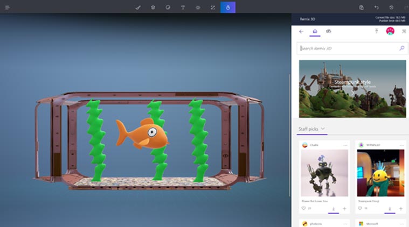The image size is (409, 227).
Task: Click the Search Remix 3D field
Action: [348, 48]
